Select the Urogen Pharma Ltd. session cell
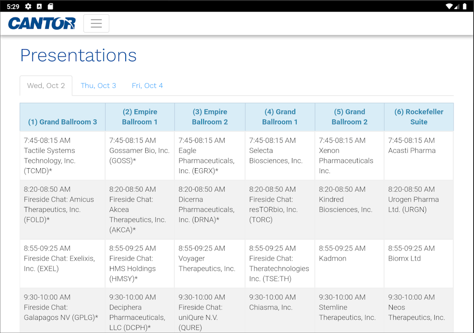474x333 pixels. pyautogui.click(x=419, y=210)
